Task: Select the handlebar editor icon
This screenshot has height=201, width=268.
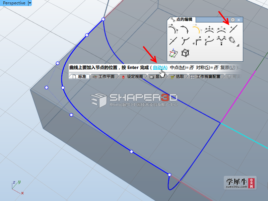Action: click(197, 41)
